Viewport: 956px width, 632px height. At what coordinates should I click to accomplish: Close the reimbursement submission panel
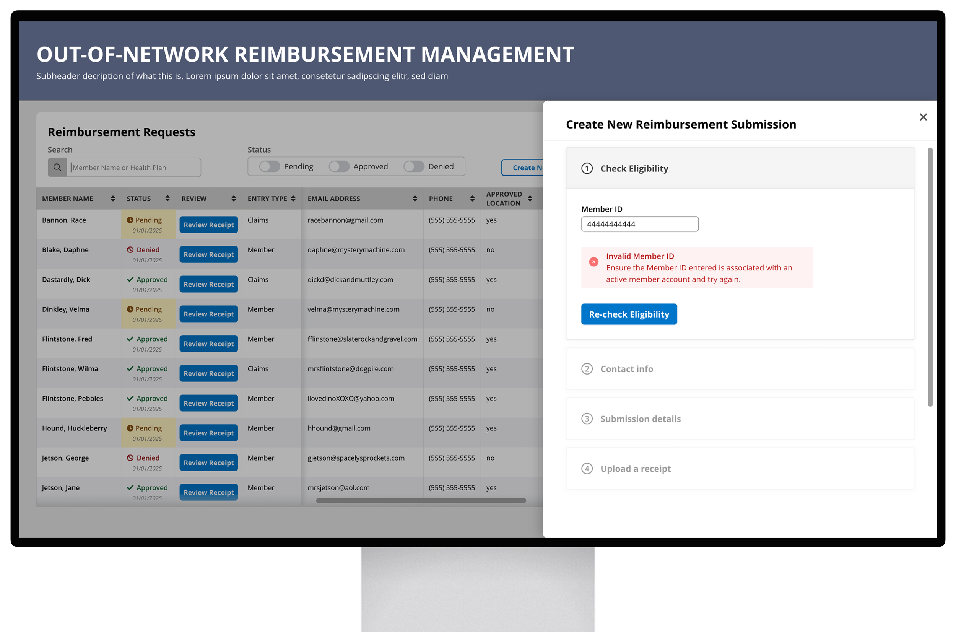pyautogui.click(x=923, y=117)
